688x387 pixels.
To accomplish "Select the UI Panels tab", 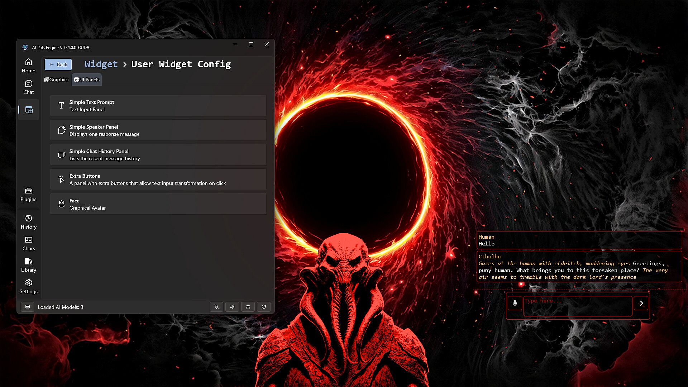I will tap(87, 80).
